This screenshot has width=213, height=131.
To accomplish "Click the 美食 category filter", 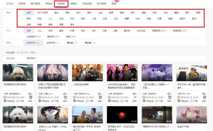I will click(x=144, y=13).
